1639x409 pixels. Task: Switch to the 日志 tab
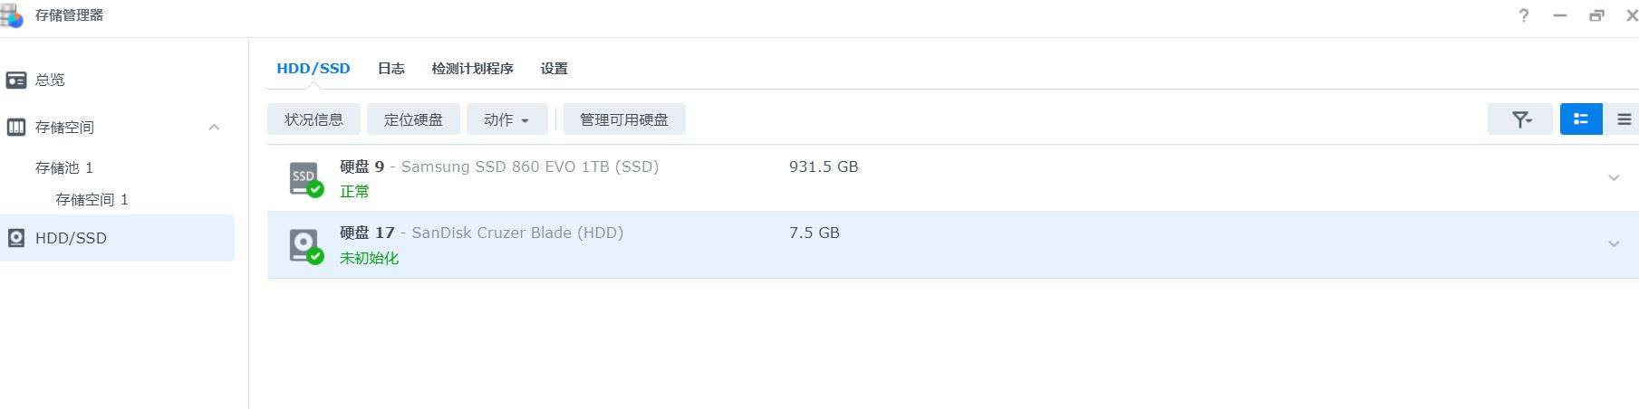(x=391, y=69)
